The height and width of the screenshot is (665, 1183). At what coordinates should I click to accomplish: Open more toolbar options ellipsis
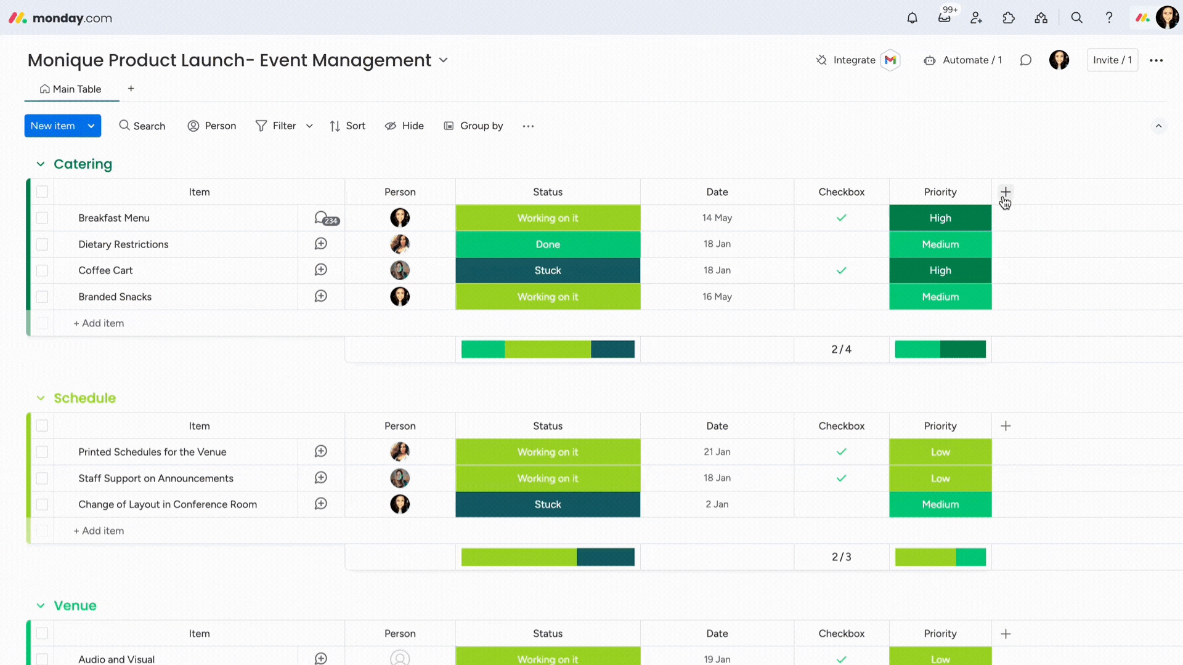pos(528,126)
